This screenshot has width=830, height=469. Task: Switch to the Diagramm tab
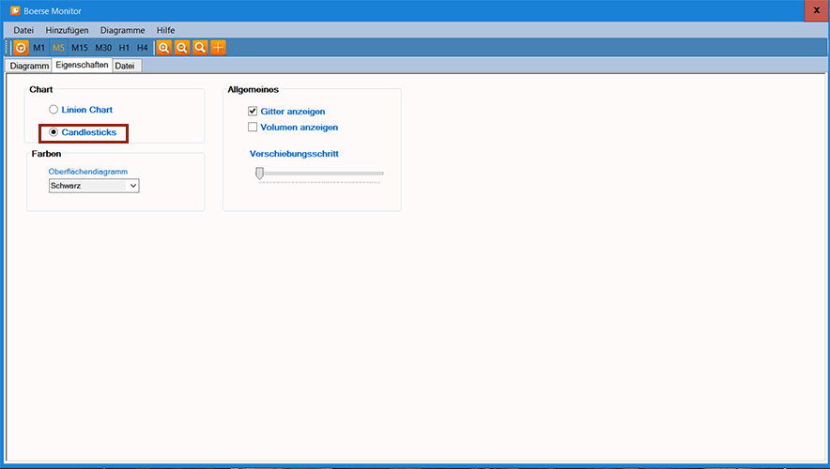(28, 66)
